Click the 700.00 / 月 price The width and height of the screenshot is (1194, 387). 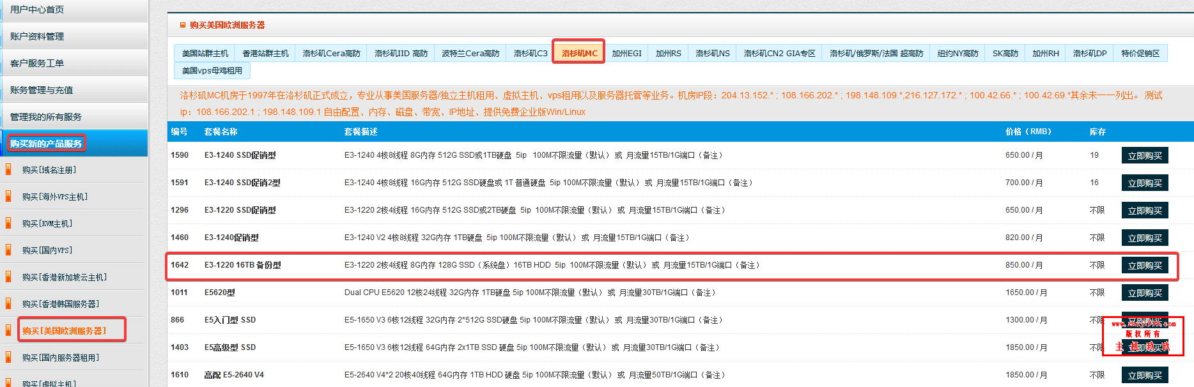(x=1024, y=183)
